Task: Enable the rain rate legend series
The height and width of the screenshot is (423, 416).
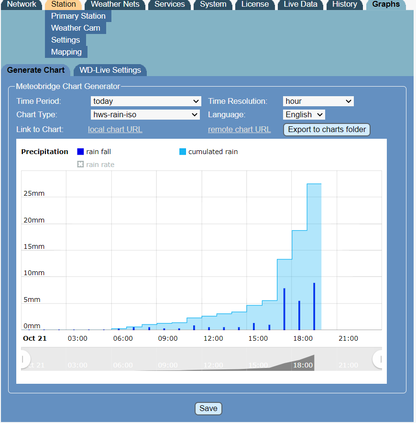Action: pos(96,165)
